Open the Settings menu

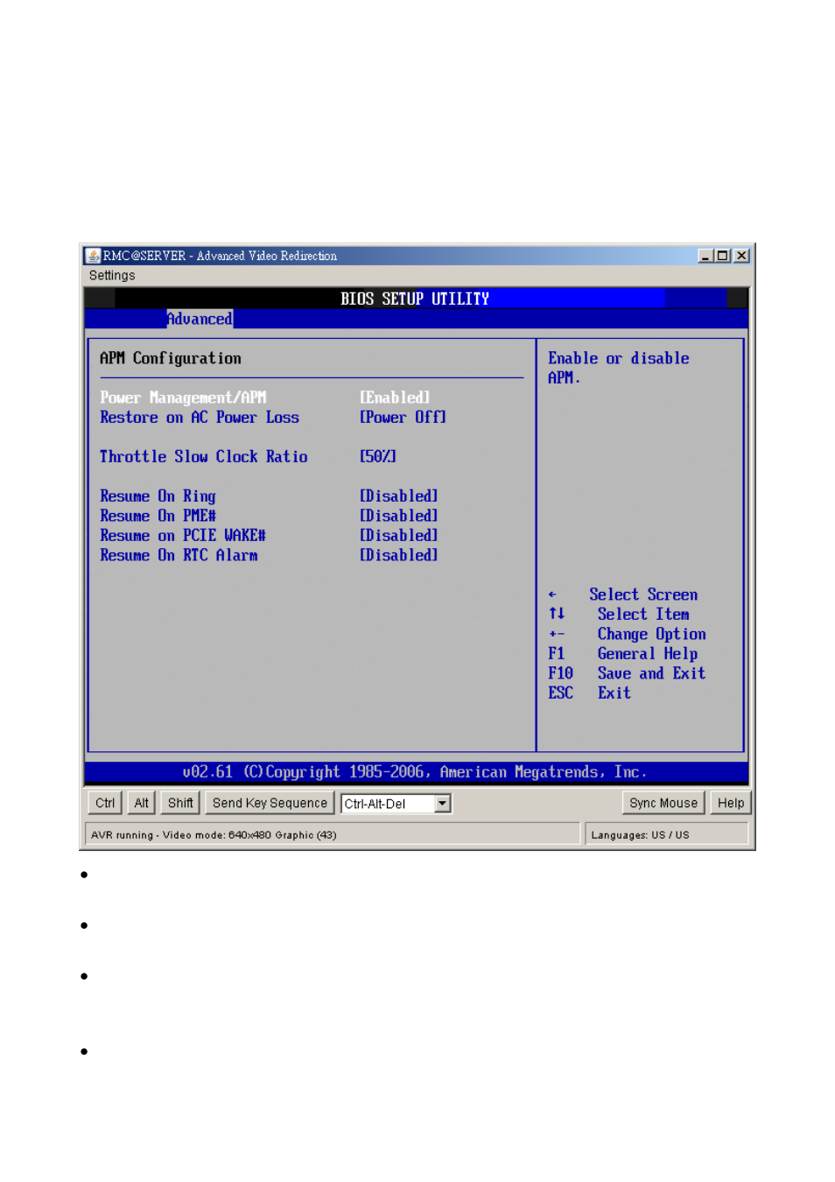pyautogui.click(x=112, y=276)
